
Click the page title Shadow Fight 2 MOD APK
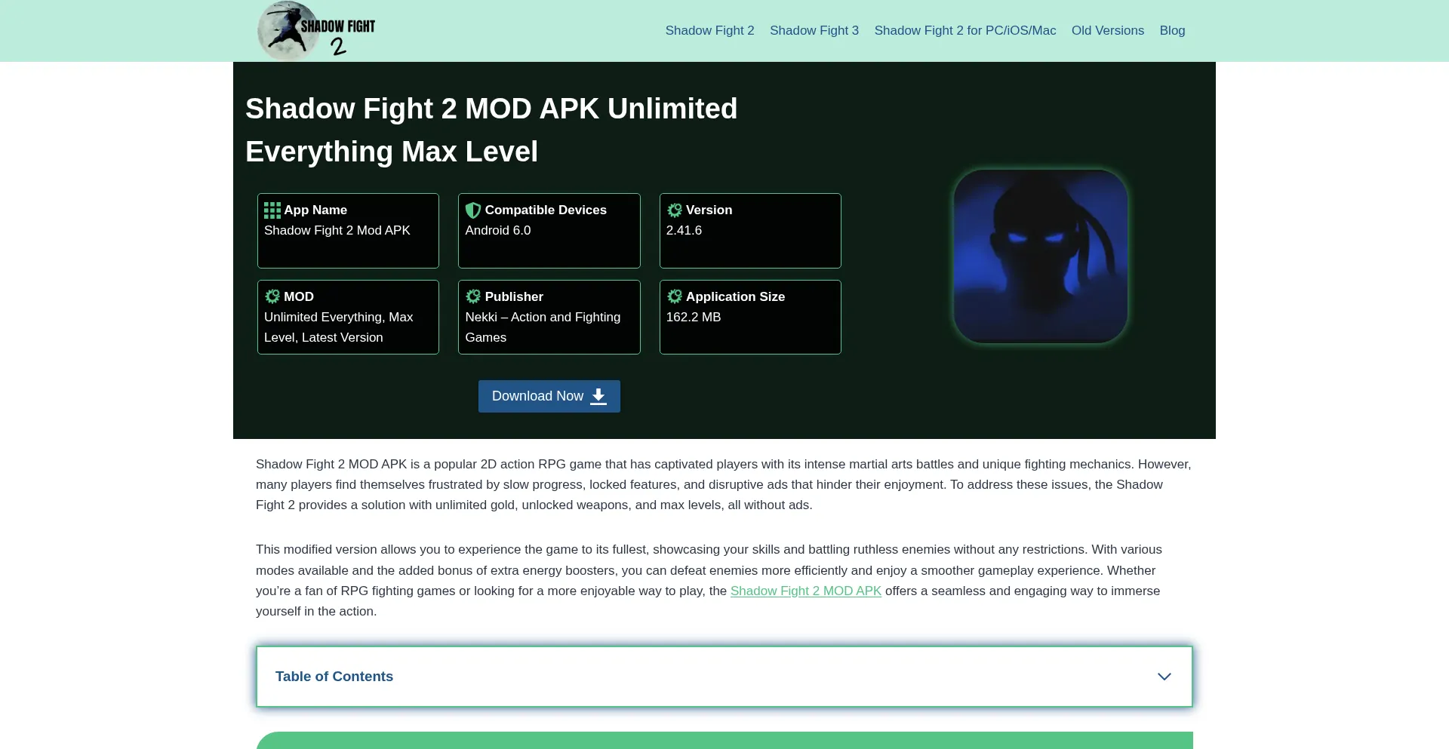click(x=491, y=130)
